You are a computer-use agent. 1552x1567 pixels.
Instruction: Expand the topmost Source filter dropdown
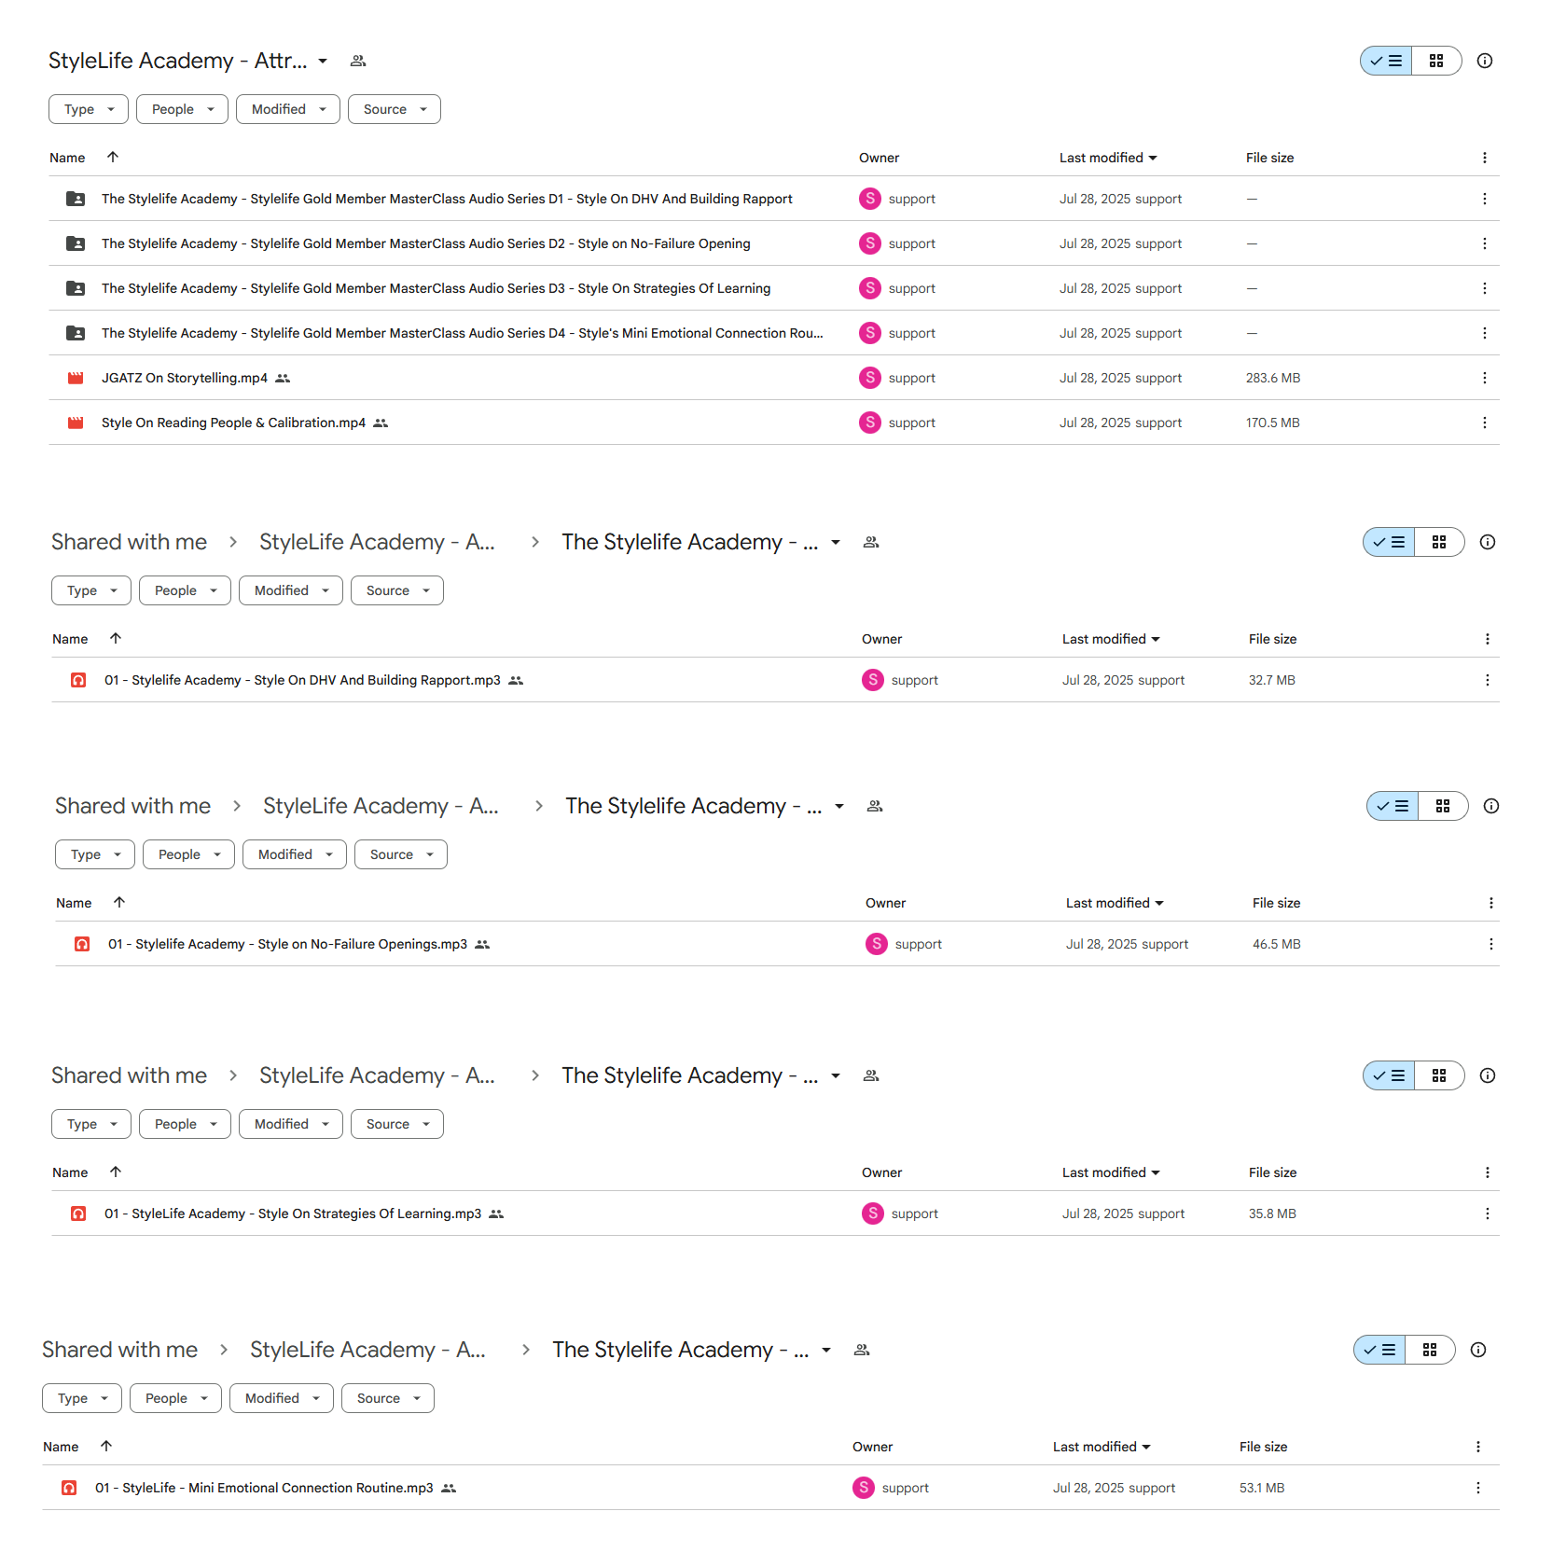pyautogui.click(x=394, y=109)
